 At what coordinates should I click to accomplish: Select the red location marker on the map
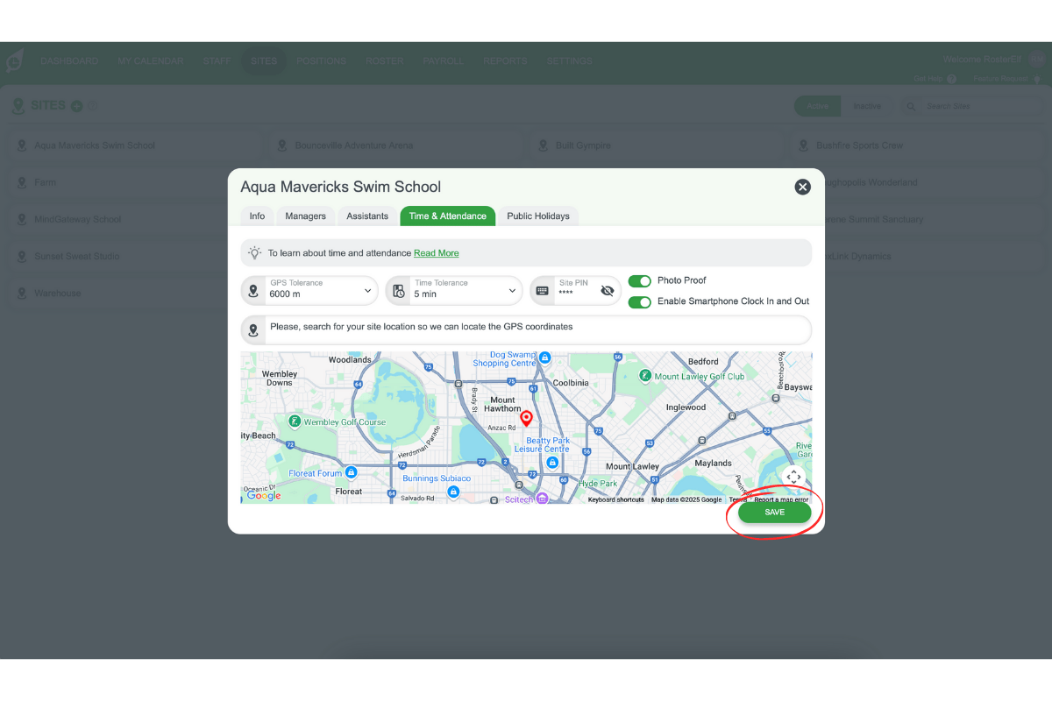[526, 418]
